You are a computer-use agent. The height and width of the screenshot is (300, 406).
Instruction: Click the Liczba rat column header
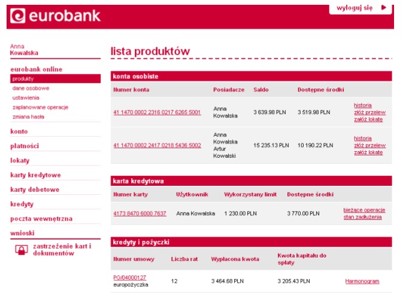tap(184, 259)
